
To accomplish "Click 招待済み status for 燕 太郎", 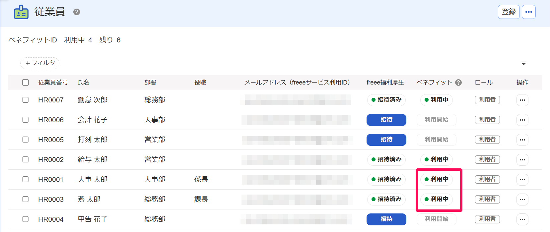I will tap(386, 199).
